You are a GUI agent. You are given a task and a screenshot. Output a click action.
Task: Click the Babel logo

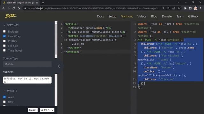(x=11, y=16)
